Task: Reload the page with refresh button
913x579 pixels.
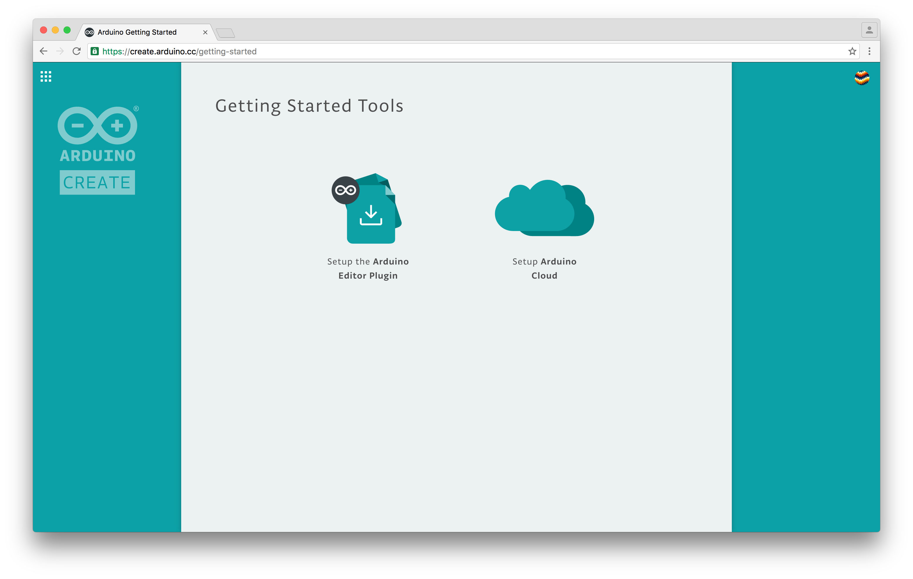Action: pos(76,51)
